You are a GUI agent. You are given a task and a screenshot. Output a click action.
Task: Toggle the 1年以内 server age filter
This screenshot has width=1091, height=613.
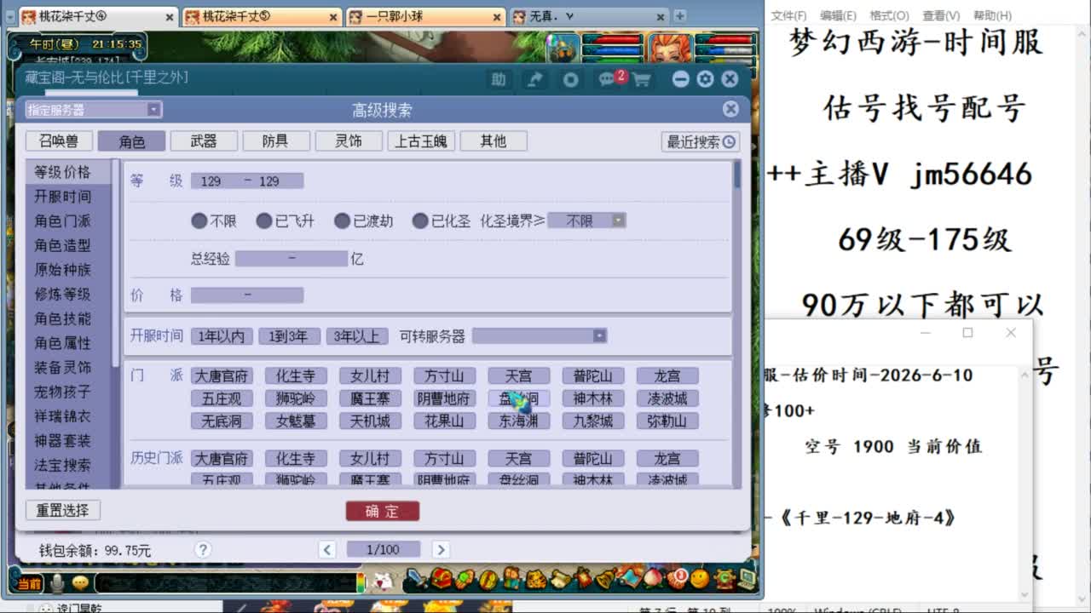pos(222,336)
